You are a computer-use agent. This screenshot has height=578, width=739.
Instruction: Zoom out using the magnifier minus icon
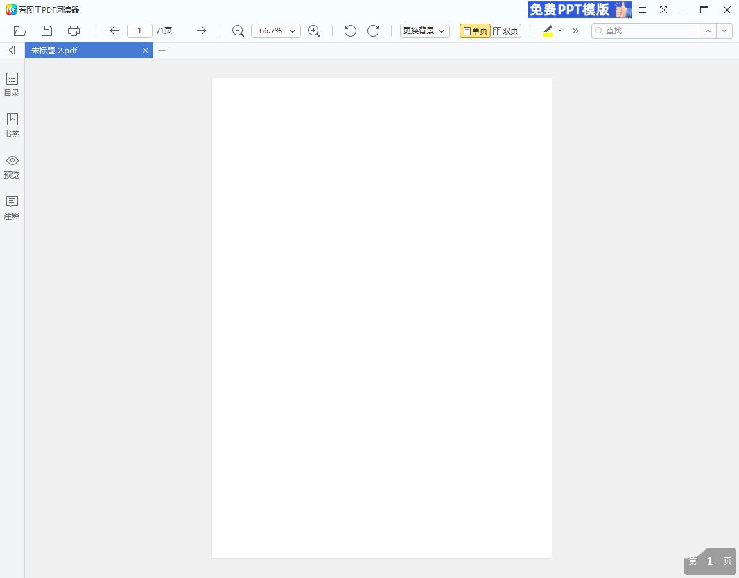click(238, 30)
